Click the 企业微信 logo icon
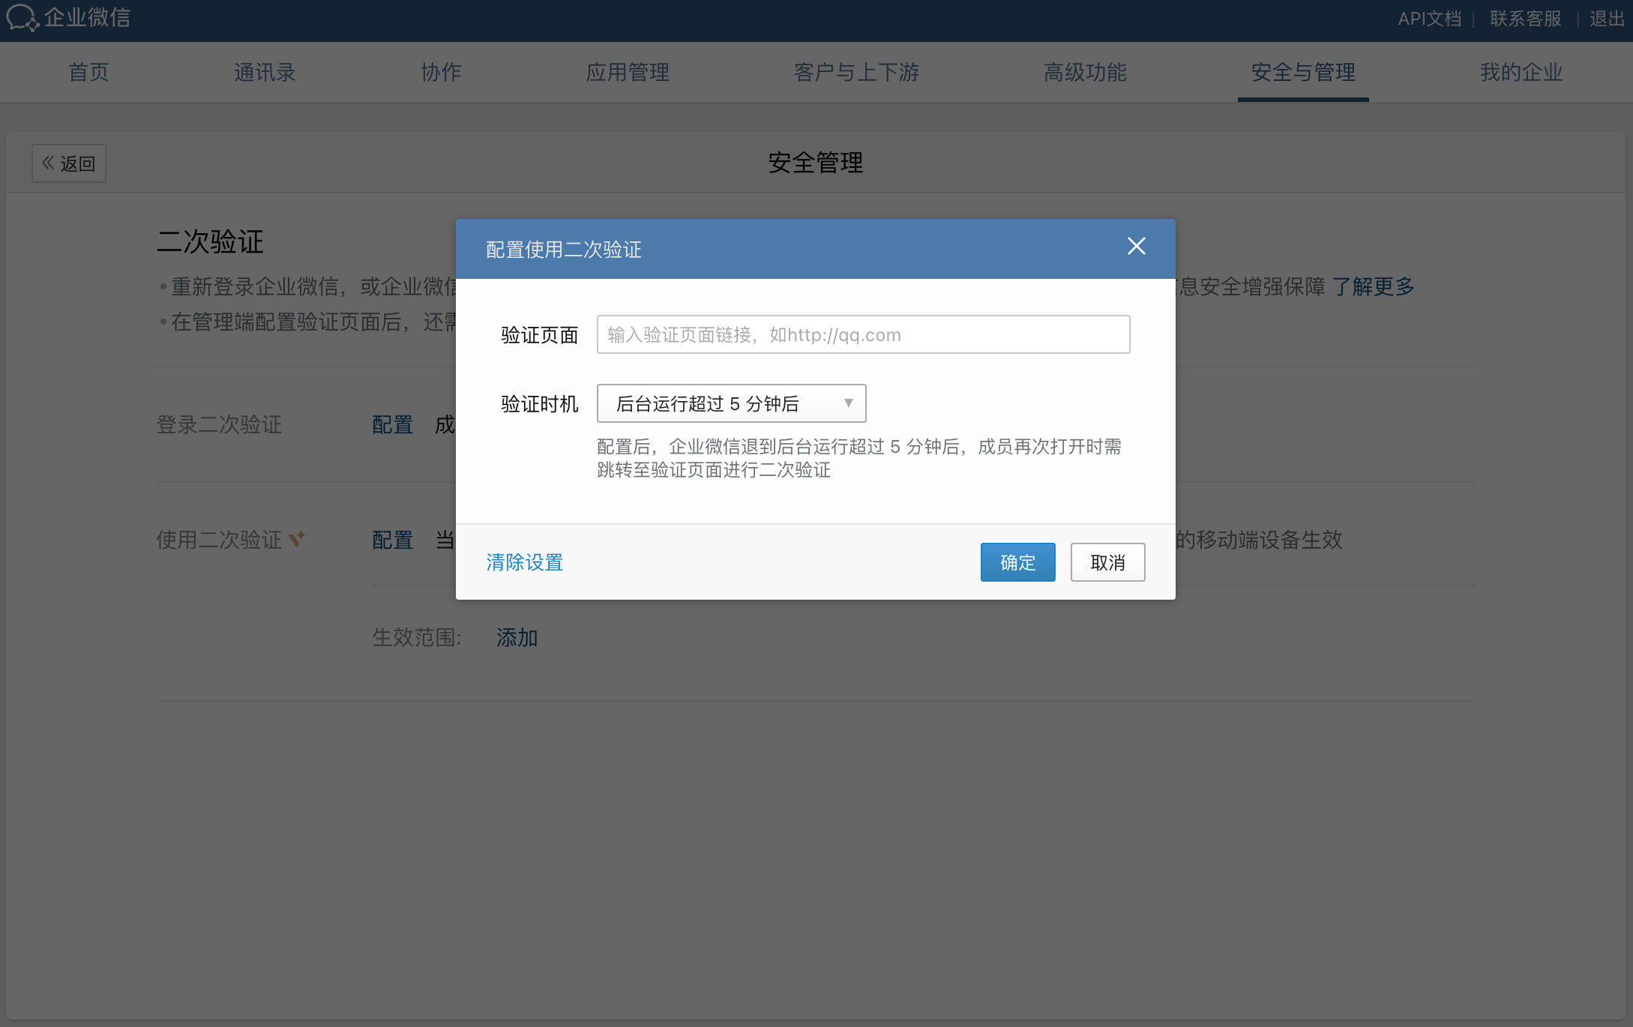This screenshot has width=1633, height=1027. [22, 18]
